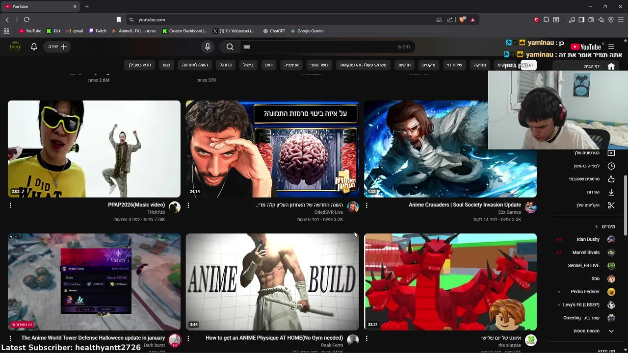Open the browser extensions puzzle icon

pos(546,20)
